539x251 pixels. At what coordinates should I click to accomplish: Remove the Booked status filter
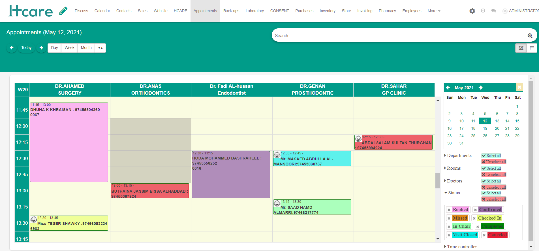[x=449, y=210]
